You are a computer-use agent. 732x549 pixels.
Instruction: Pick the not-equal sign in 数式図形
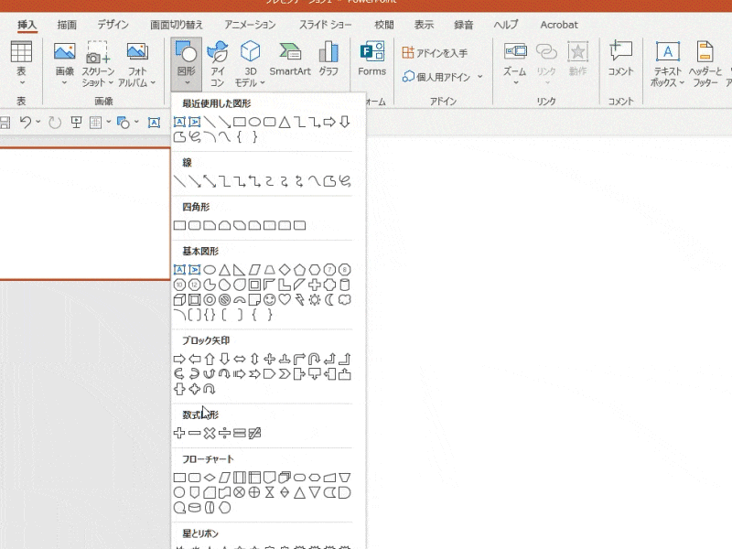pos(254,433)
